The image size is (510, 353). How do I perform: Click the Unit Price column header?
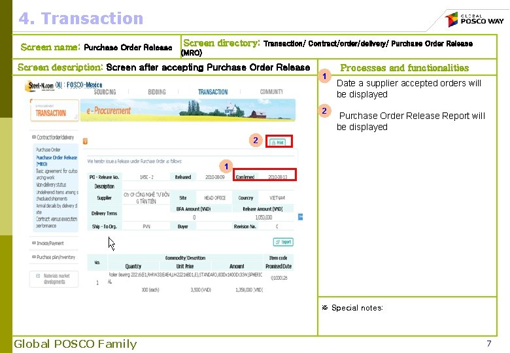pos(185,266)
